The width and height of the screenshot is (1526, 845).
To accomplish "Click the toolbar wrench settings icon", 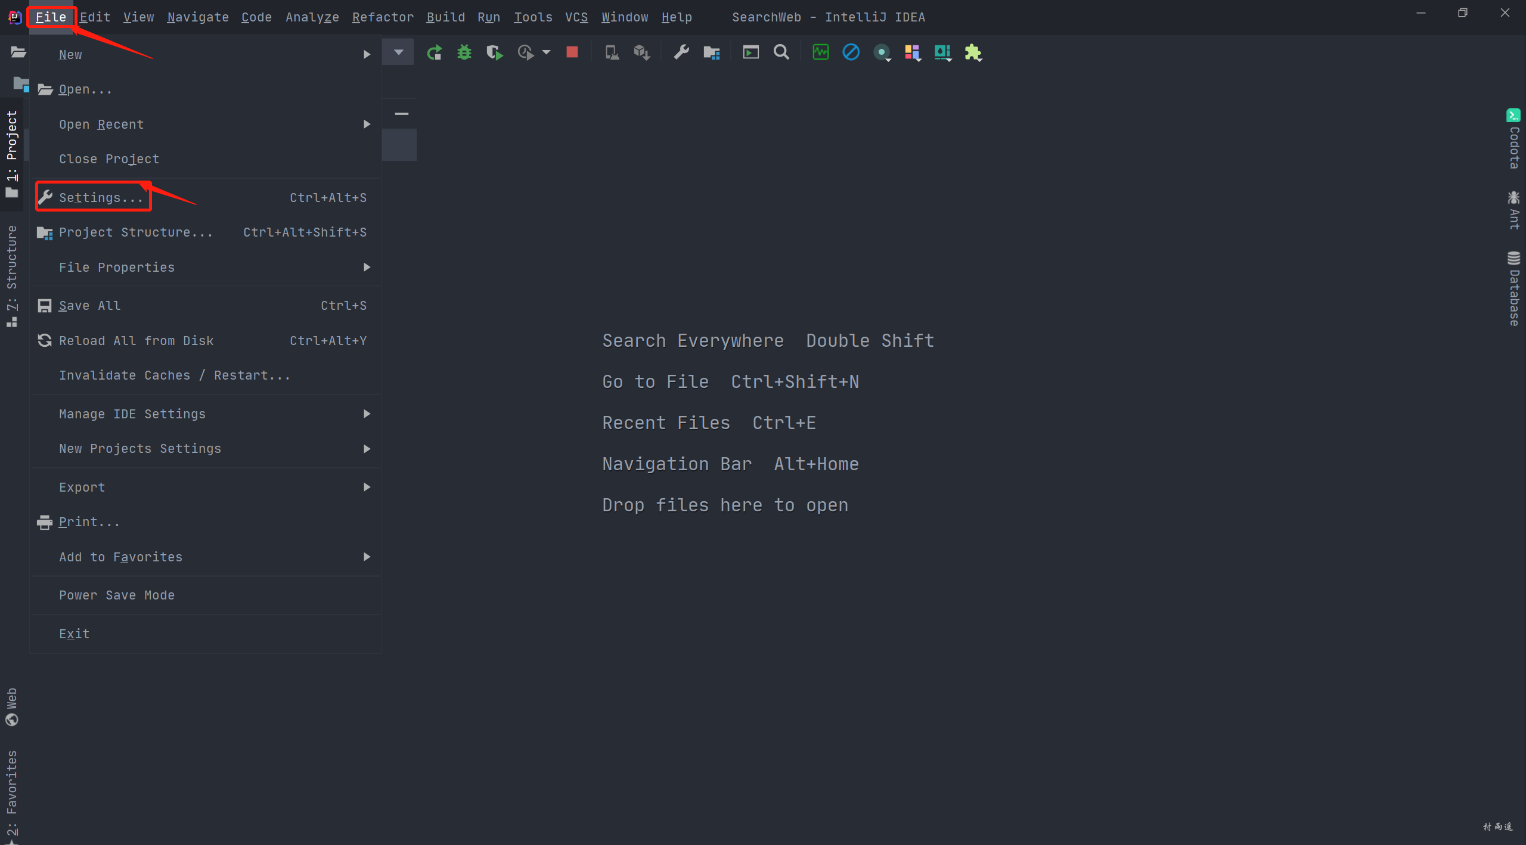I will [x=681, y=52].
